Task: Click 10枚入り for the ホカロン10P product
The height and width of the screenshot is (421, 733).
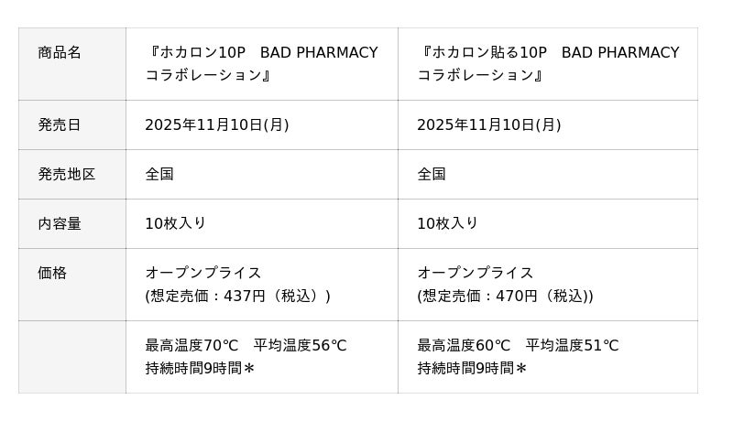Action: tap(176, 224)
